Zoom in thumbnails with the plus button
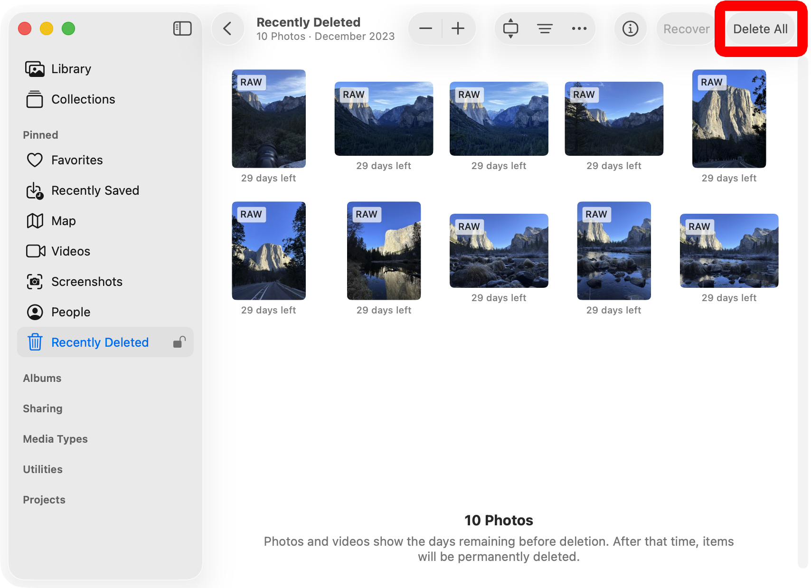811x588 pixels. click(458, 28)
